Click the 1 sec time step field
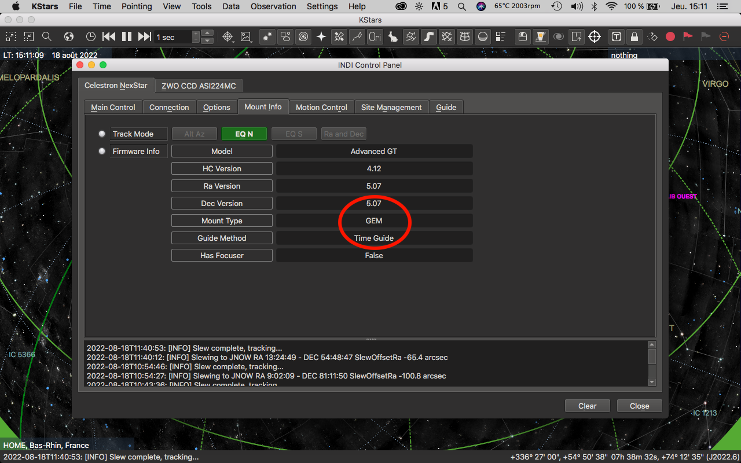This screenshot has width=741, height=463. tap(174, 37)
